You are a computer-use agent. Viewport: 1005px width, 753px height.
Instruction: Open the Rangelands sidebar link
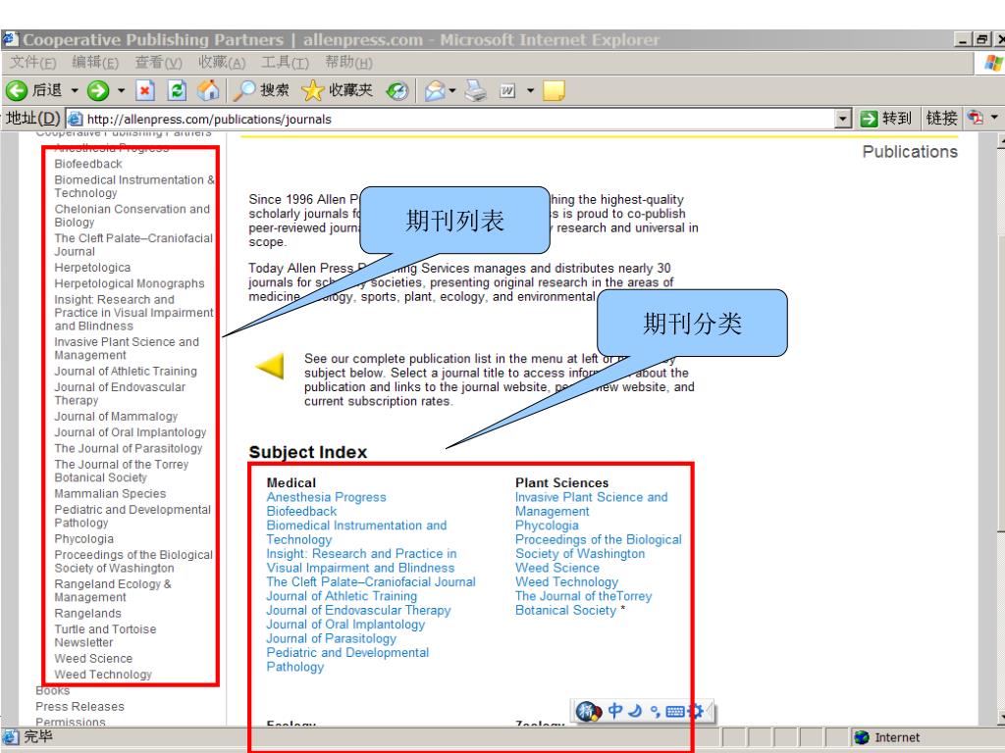pyautogui.click(x=87, y=614)
